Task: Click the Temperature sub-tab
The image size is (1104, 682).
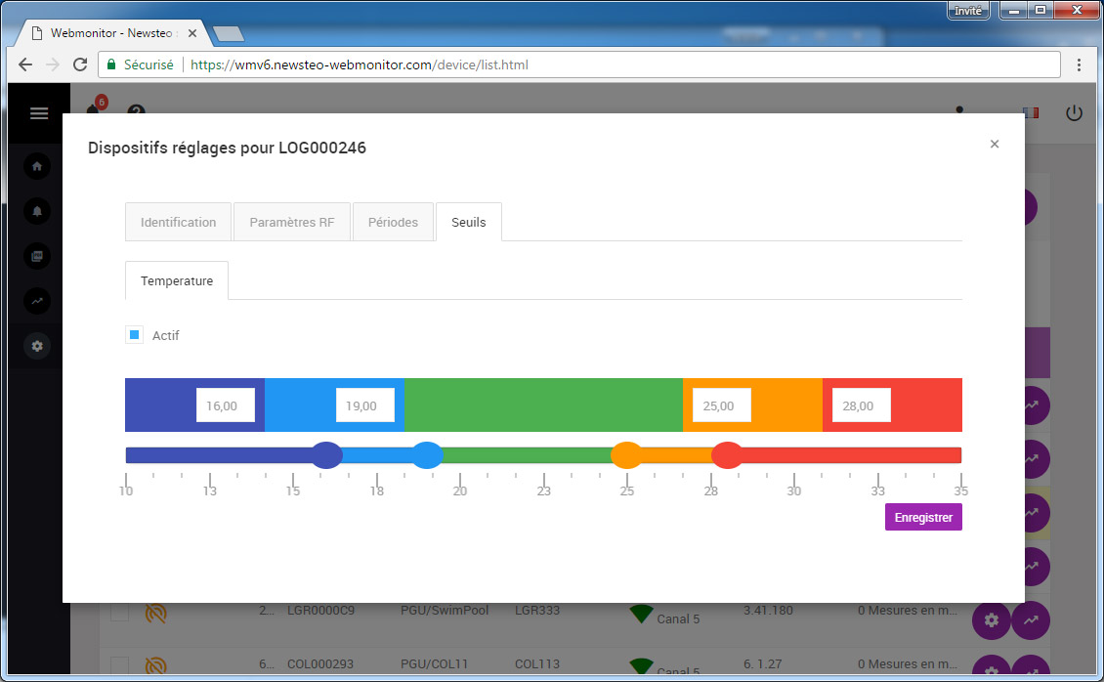Action: click(x=177, y=280)
